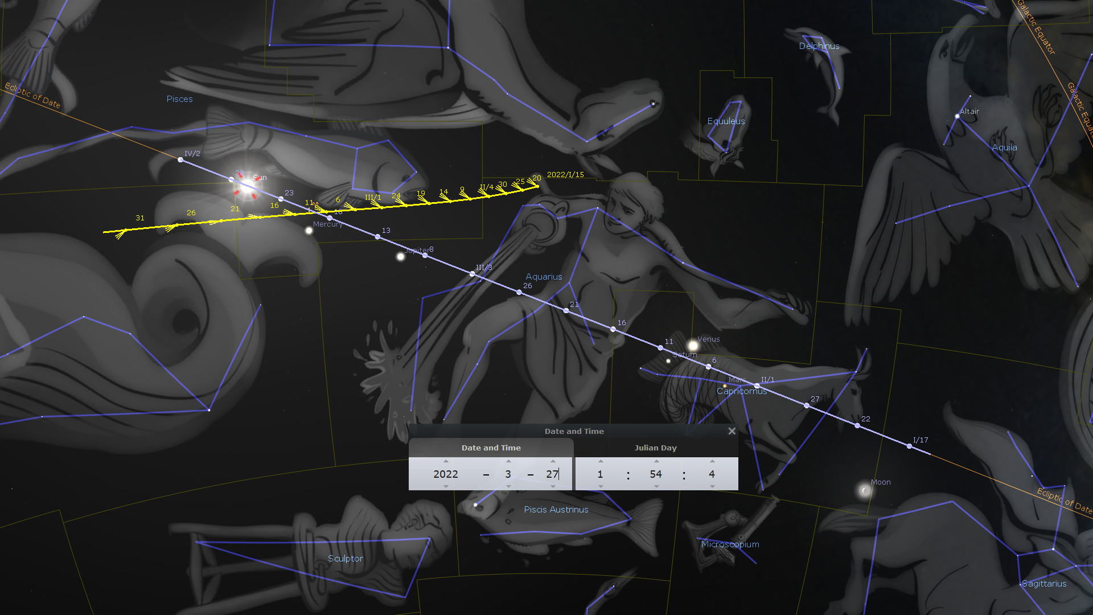Close the Date and Time dialog
1093x615 pixels.
pos(732,431)
